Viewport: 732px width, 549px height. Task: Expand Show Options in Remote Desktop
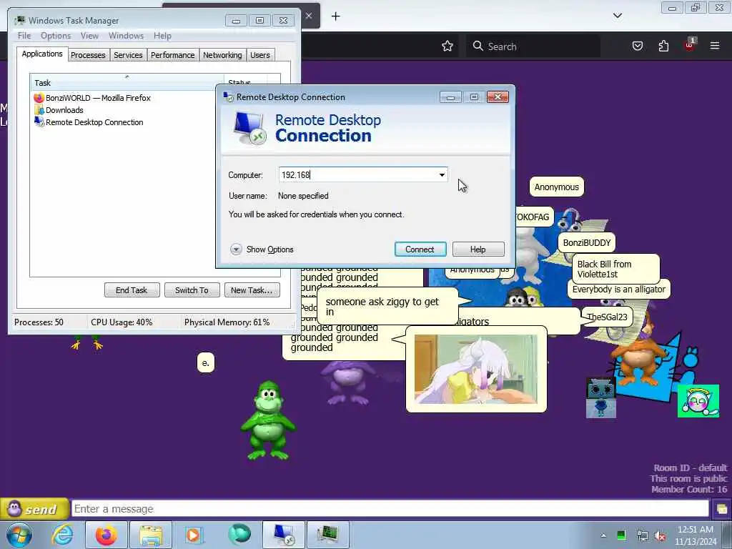pyautogui.click(x=262, y=249)
